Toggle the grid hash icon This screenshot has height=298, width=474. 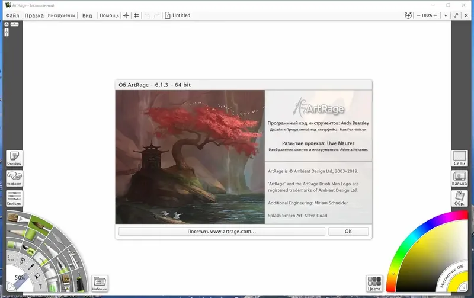[136, 15]
